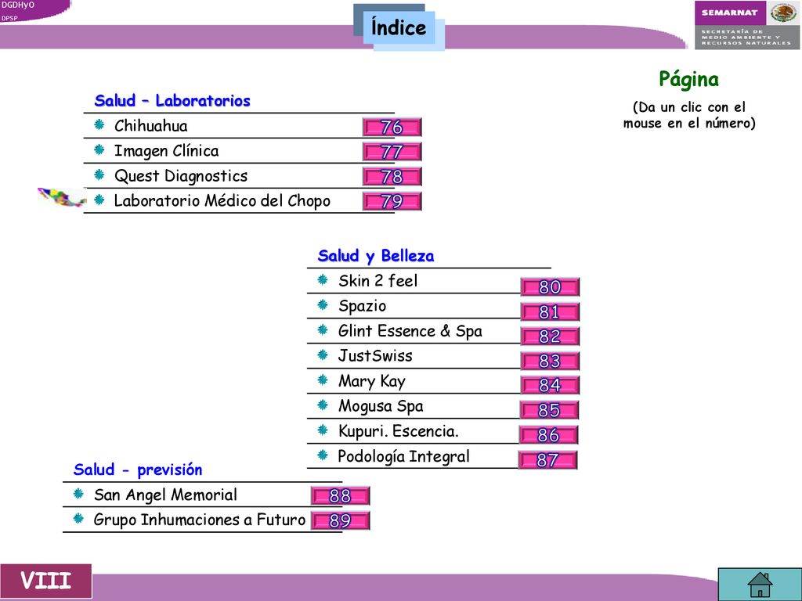Click the Podología Integral entry text
802x601 pixels.
tap(403, 457)
